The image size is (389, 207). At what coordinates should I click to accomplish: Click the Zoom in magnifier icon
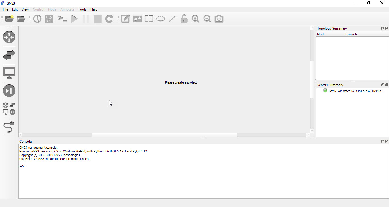[x=196, y=19]
